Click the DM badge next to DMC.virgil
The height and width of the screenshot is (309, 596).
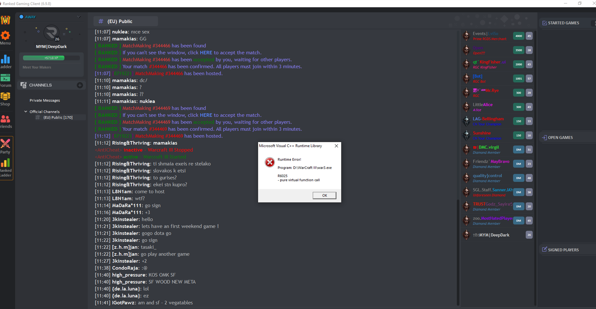click(x=519, y=150)
